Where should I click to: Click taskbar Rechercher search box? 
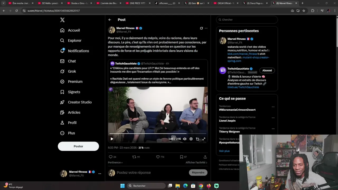click(146, 186)
